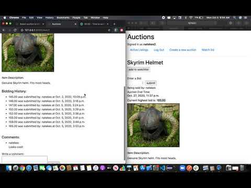Open Visual Studio Code from the dock
The width and height of the screenshot is (251, 188).
tap(163, 168)
